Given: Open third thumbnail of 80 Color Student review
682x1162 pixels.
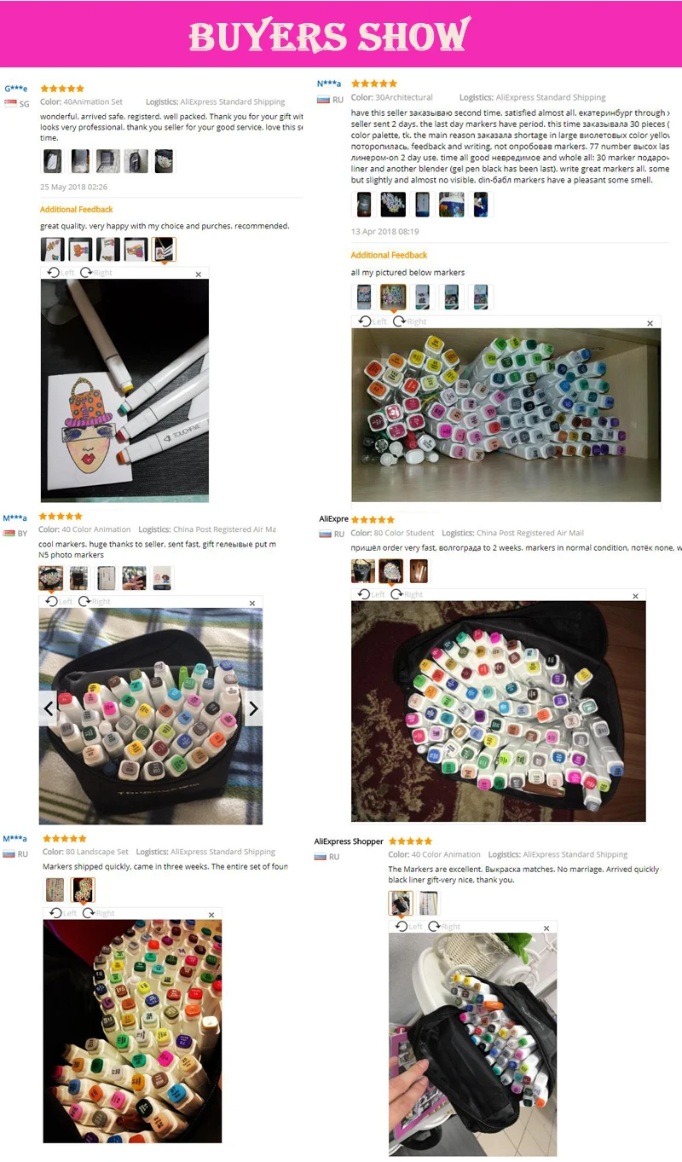Looking at the screenshot, I should pyautogui.click(x=419, y=571).
